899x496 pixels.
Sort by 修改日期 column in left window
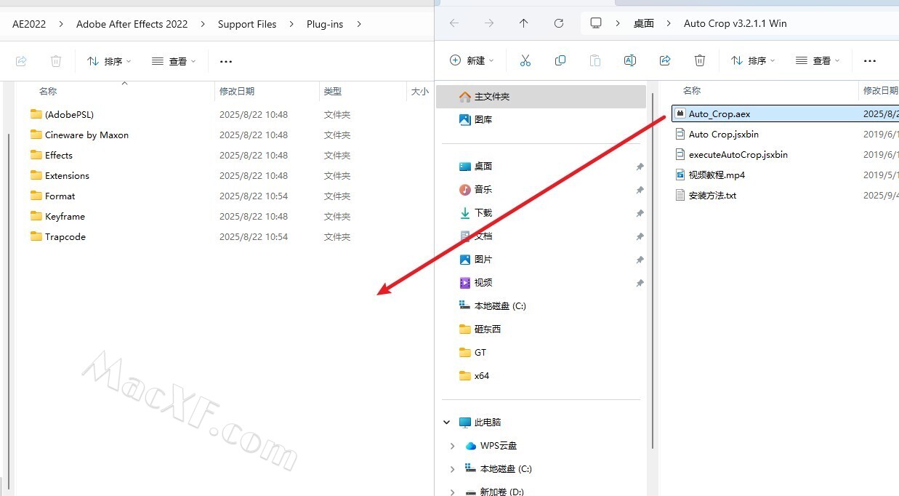(237, 91)
